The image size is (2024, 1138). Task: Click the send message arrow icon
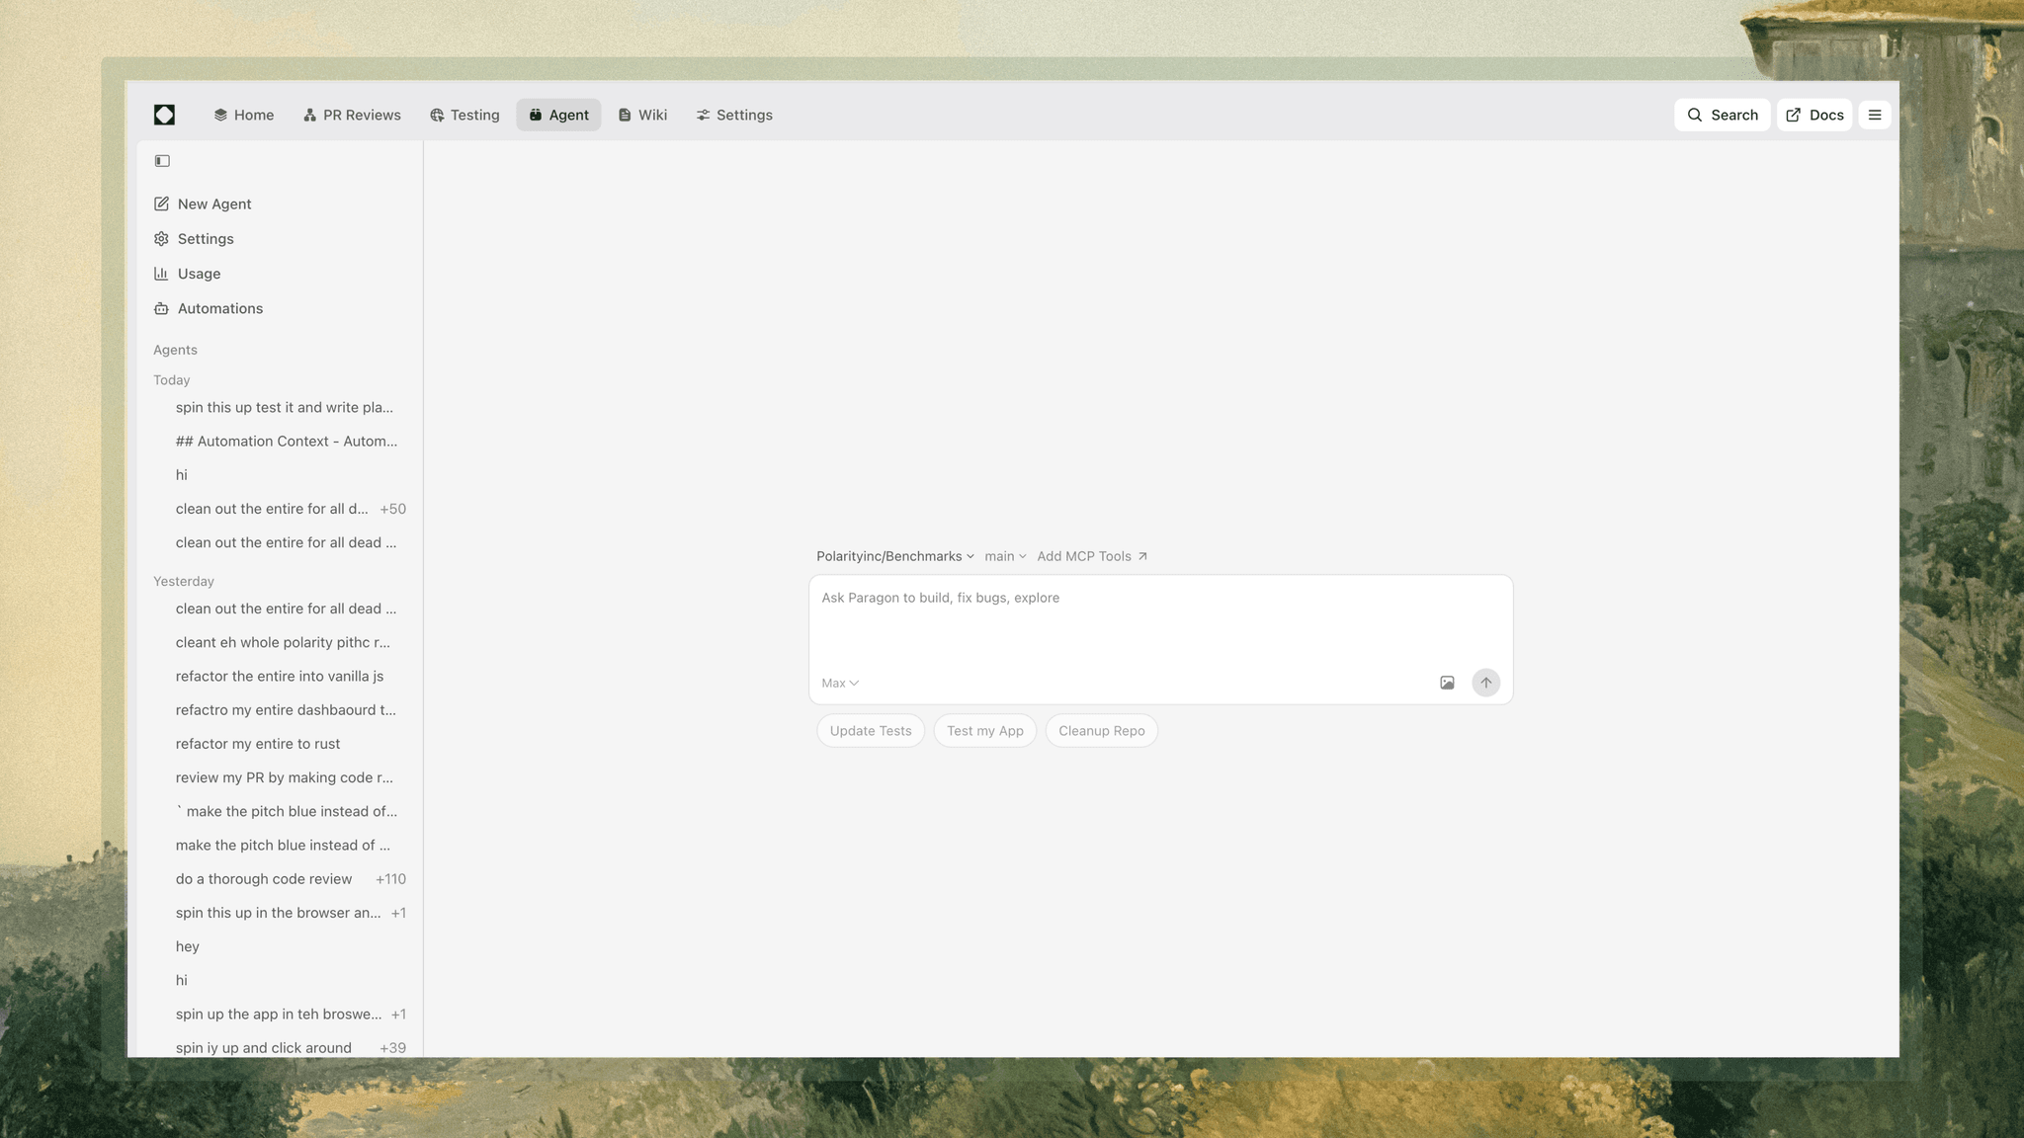pyautogui.click(x=1485, y=683)
